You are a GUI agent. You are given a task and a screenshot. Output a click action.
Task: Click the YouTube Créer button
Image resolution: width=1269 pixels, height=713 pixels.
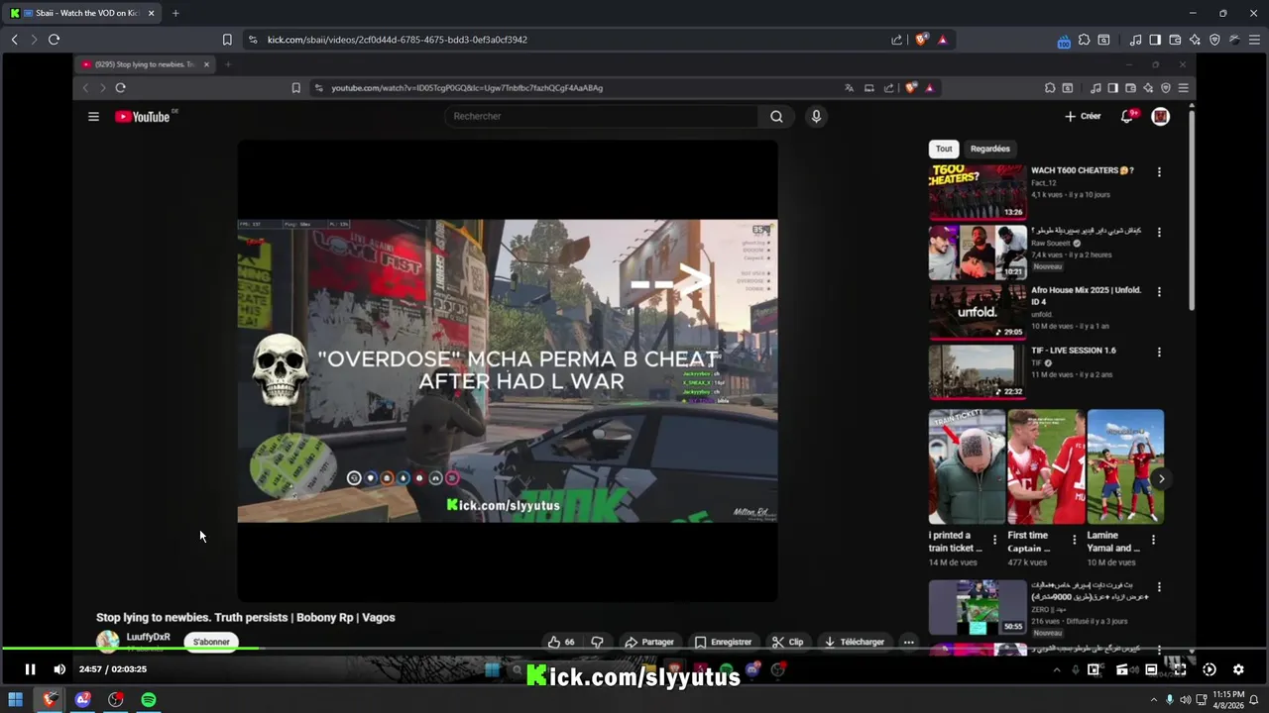pyautogui.click(x=1083, y=116)
